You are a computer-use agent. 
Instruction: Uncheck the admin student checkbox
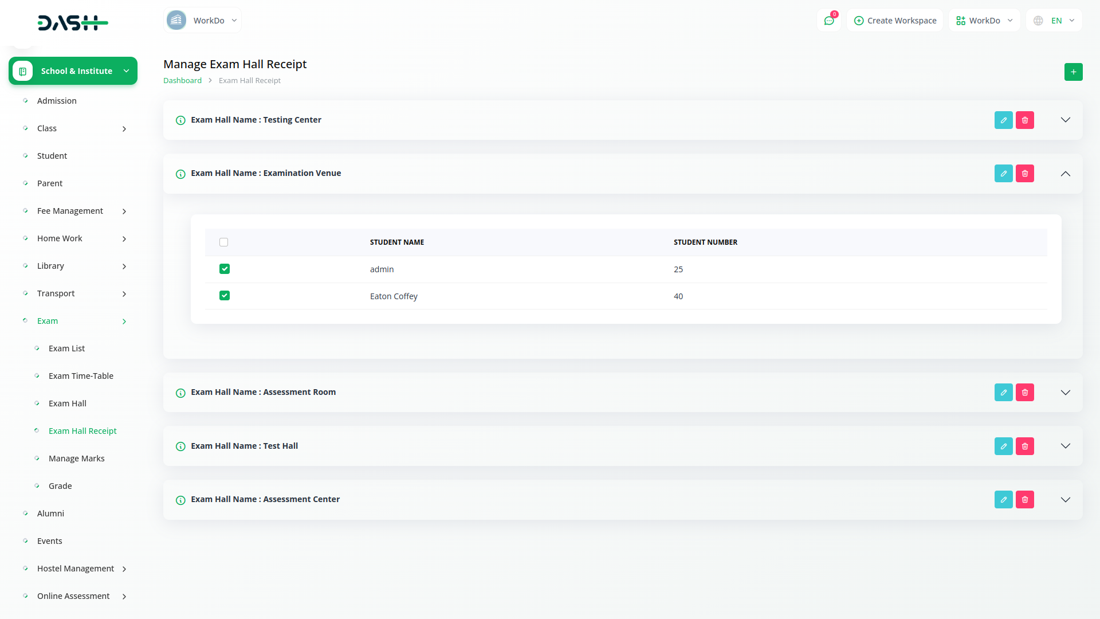pos(225,269)
